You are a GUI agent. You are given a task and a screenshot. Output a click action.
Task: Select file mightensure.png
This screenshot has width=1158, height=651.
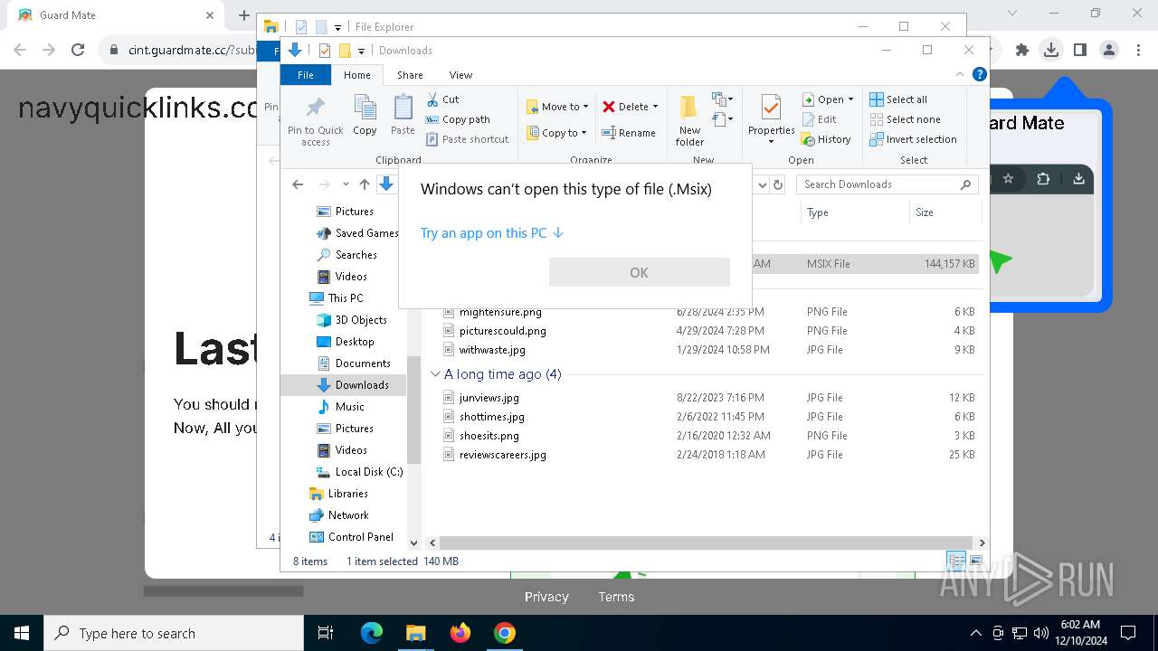point(500,312)
